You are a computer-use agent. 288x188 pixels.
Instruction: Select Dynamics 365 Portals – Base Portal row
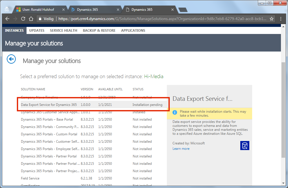(94, 119)
